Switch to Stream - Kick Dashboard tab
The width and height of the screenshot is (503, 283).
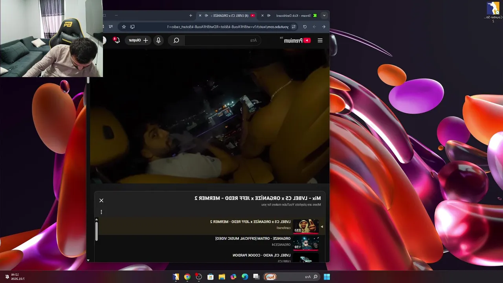click(x=293, y=16)
